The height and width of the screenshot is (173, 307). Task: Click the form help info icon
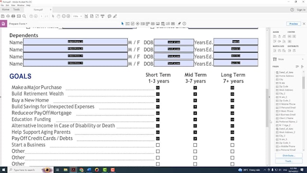(184, 23)
